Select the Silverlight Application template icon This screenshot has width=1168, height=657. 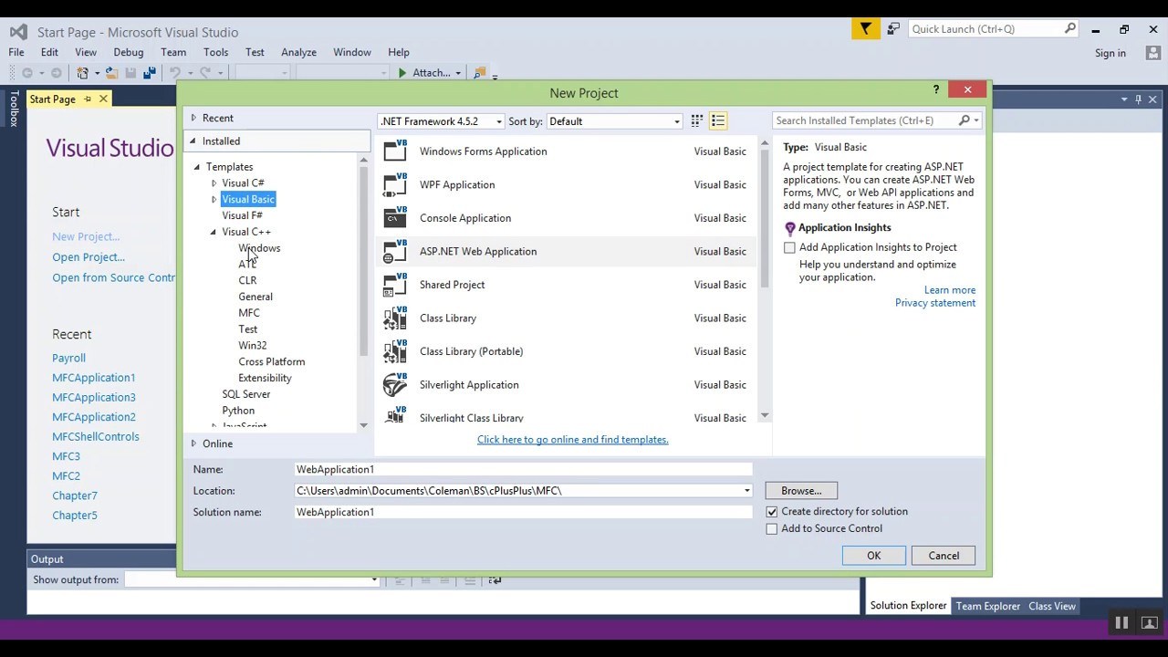tap(394, 384)
